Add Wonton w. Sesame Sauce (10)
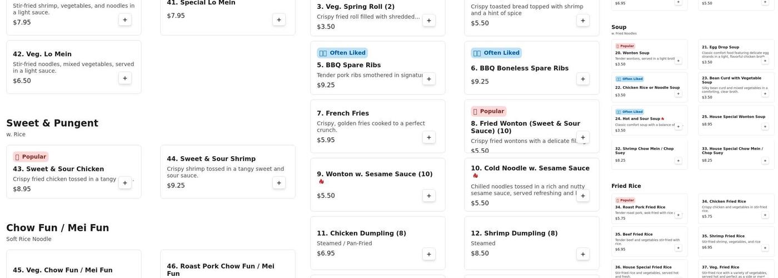The image size is (778, 278). coord(428,196)
